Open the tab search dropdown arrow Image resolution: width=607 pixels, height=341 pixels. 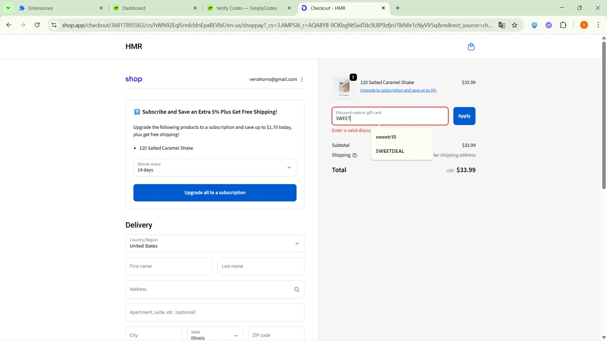8,8
